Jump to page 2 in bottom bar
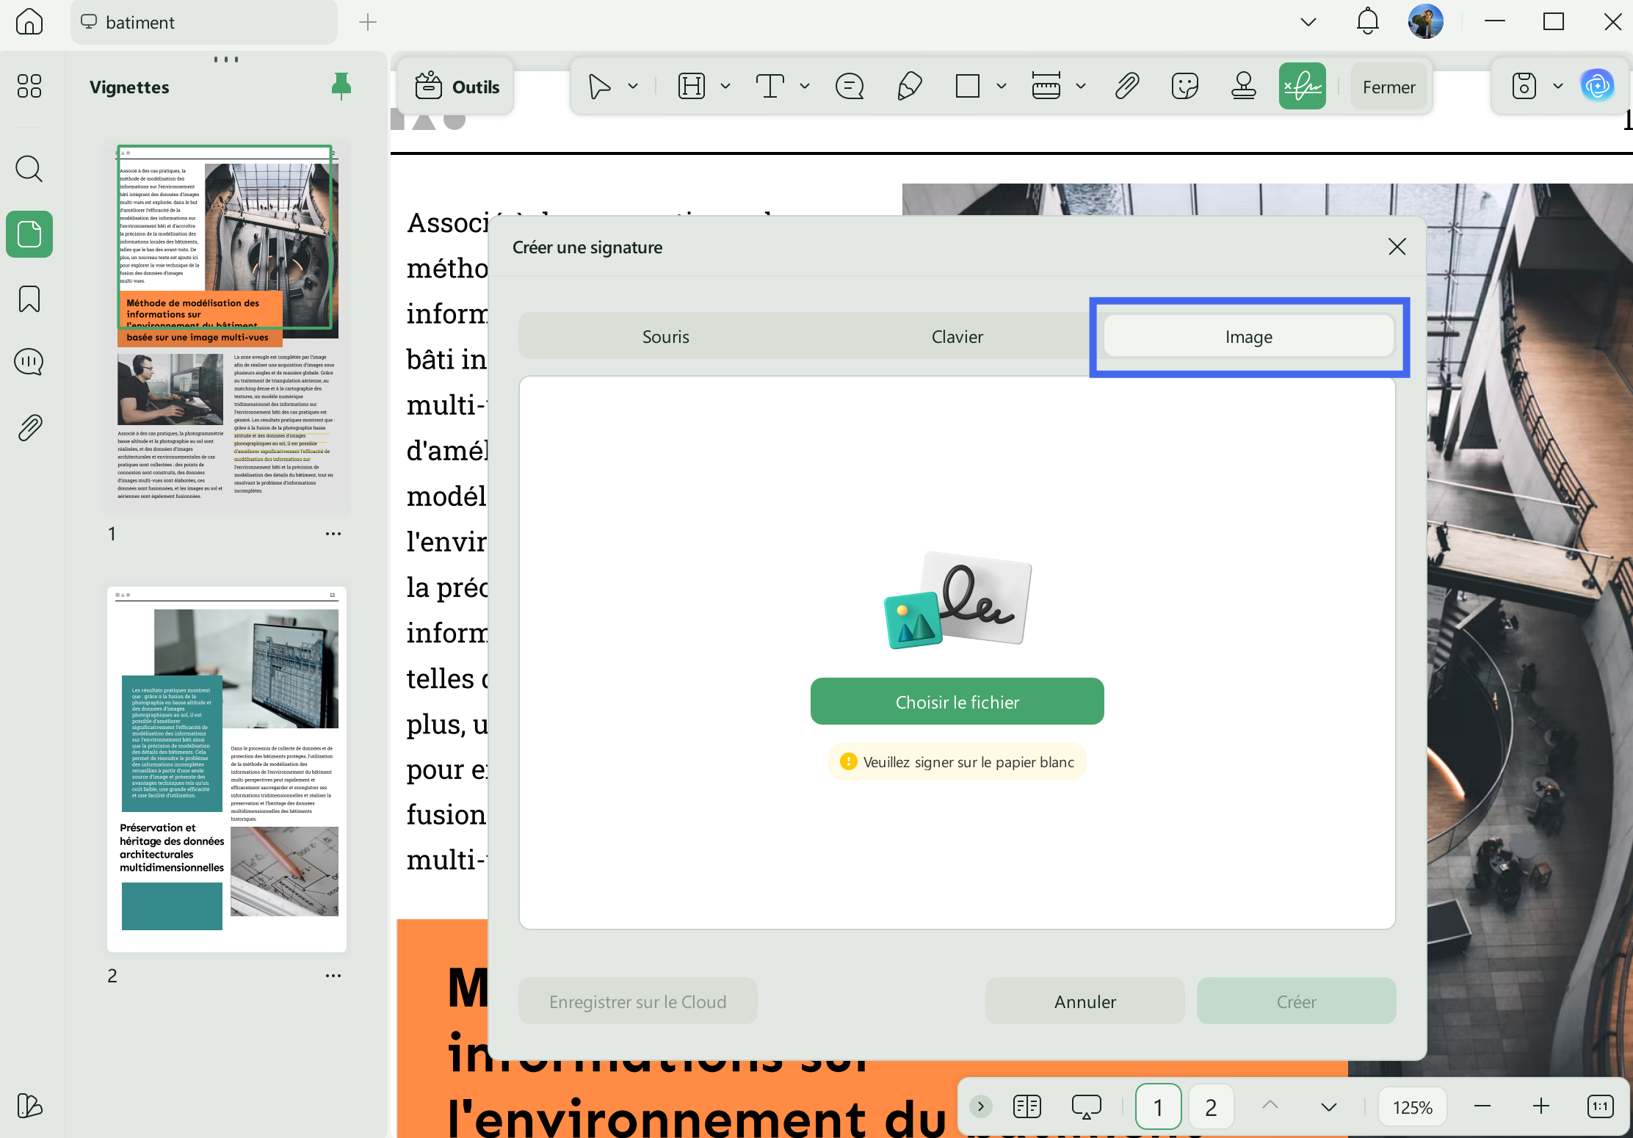The width and height of the screenshot is (1633, 1138). coord(1211,1106)
